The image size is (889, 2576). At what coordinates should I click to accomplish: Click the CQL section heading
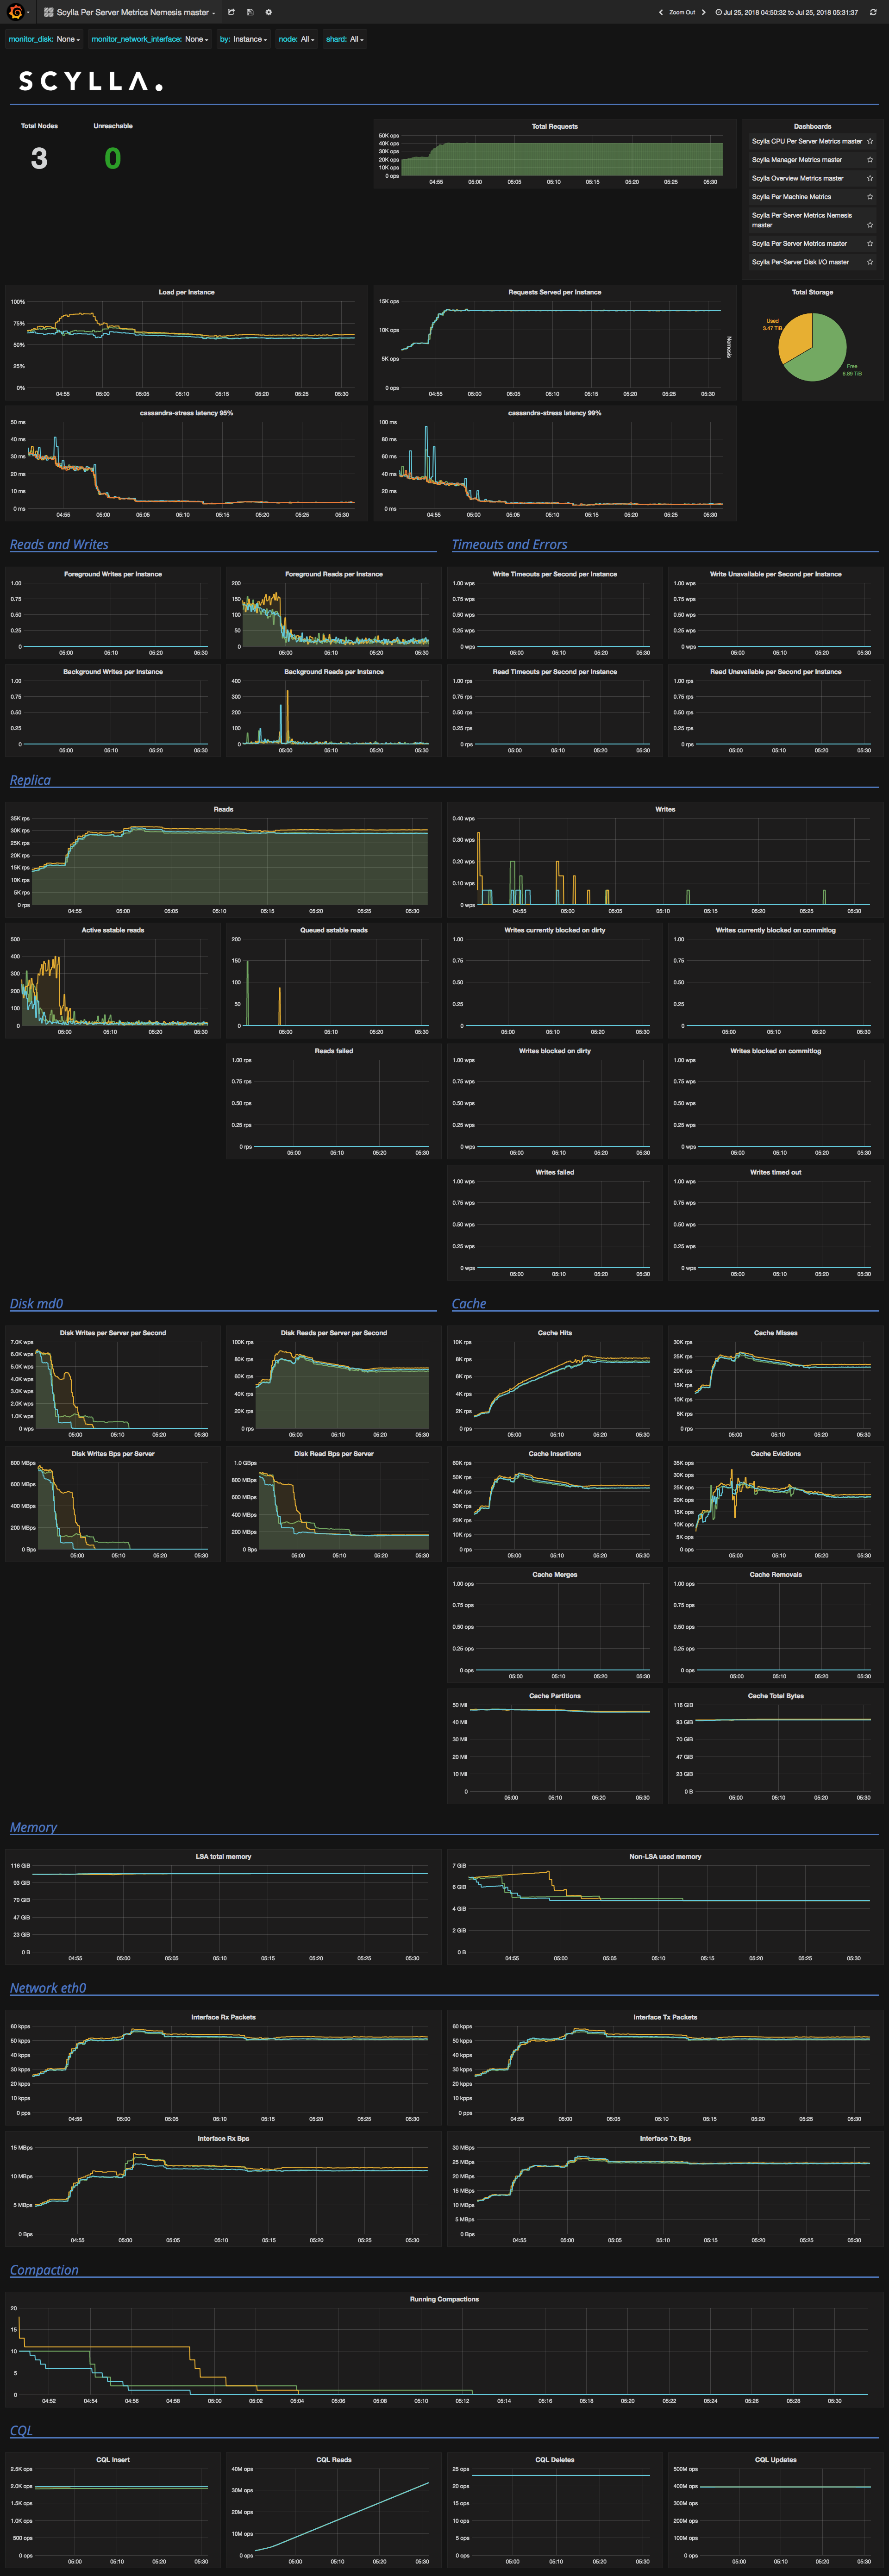[21, 2430]
